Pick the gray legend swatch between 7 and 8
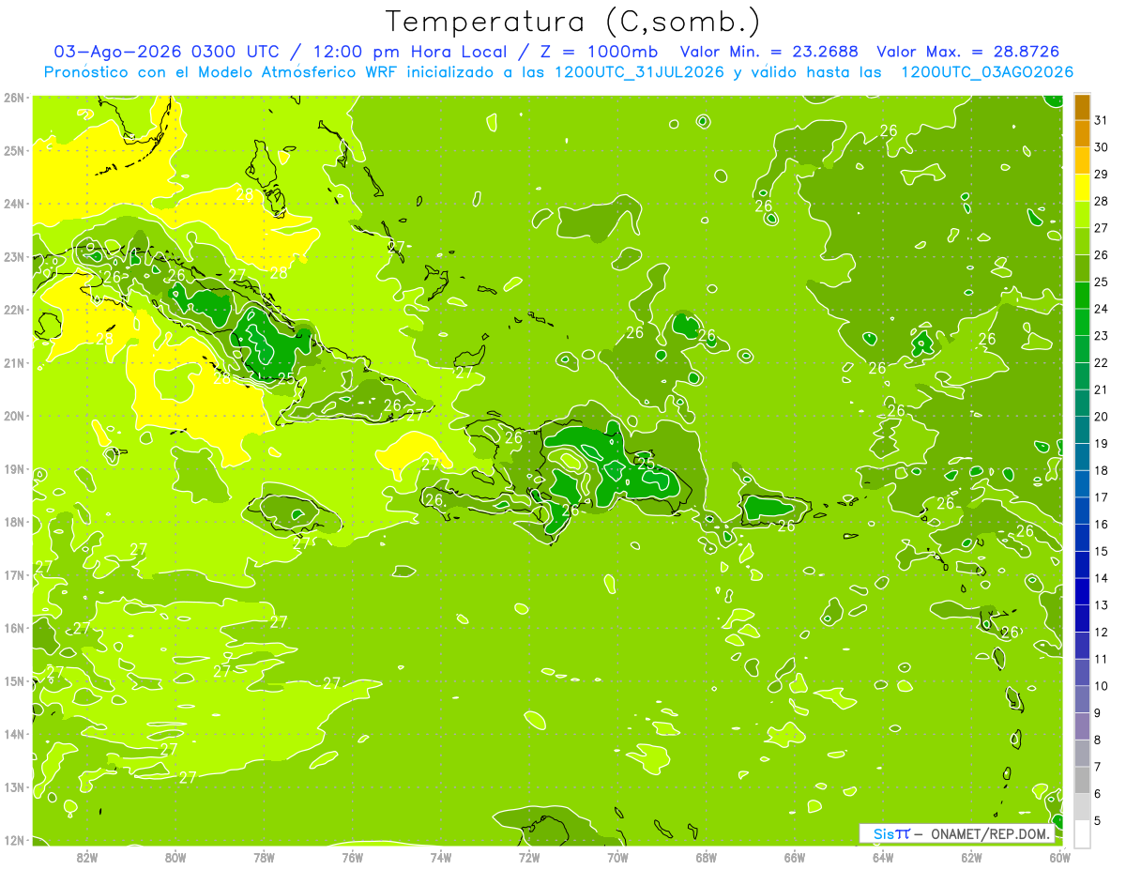This screenshot has height=870, width=1126. point(1082,753)
